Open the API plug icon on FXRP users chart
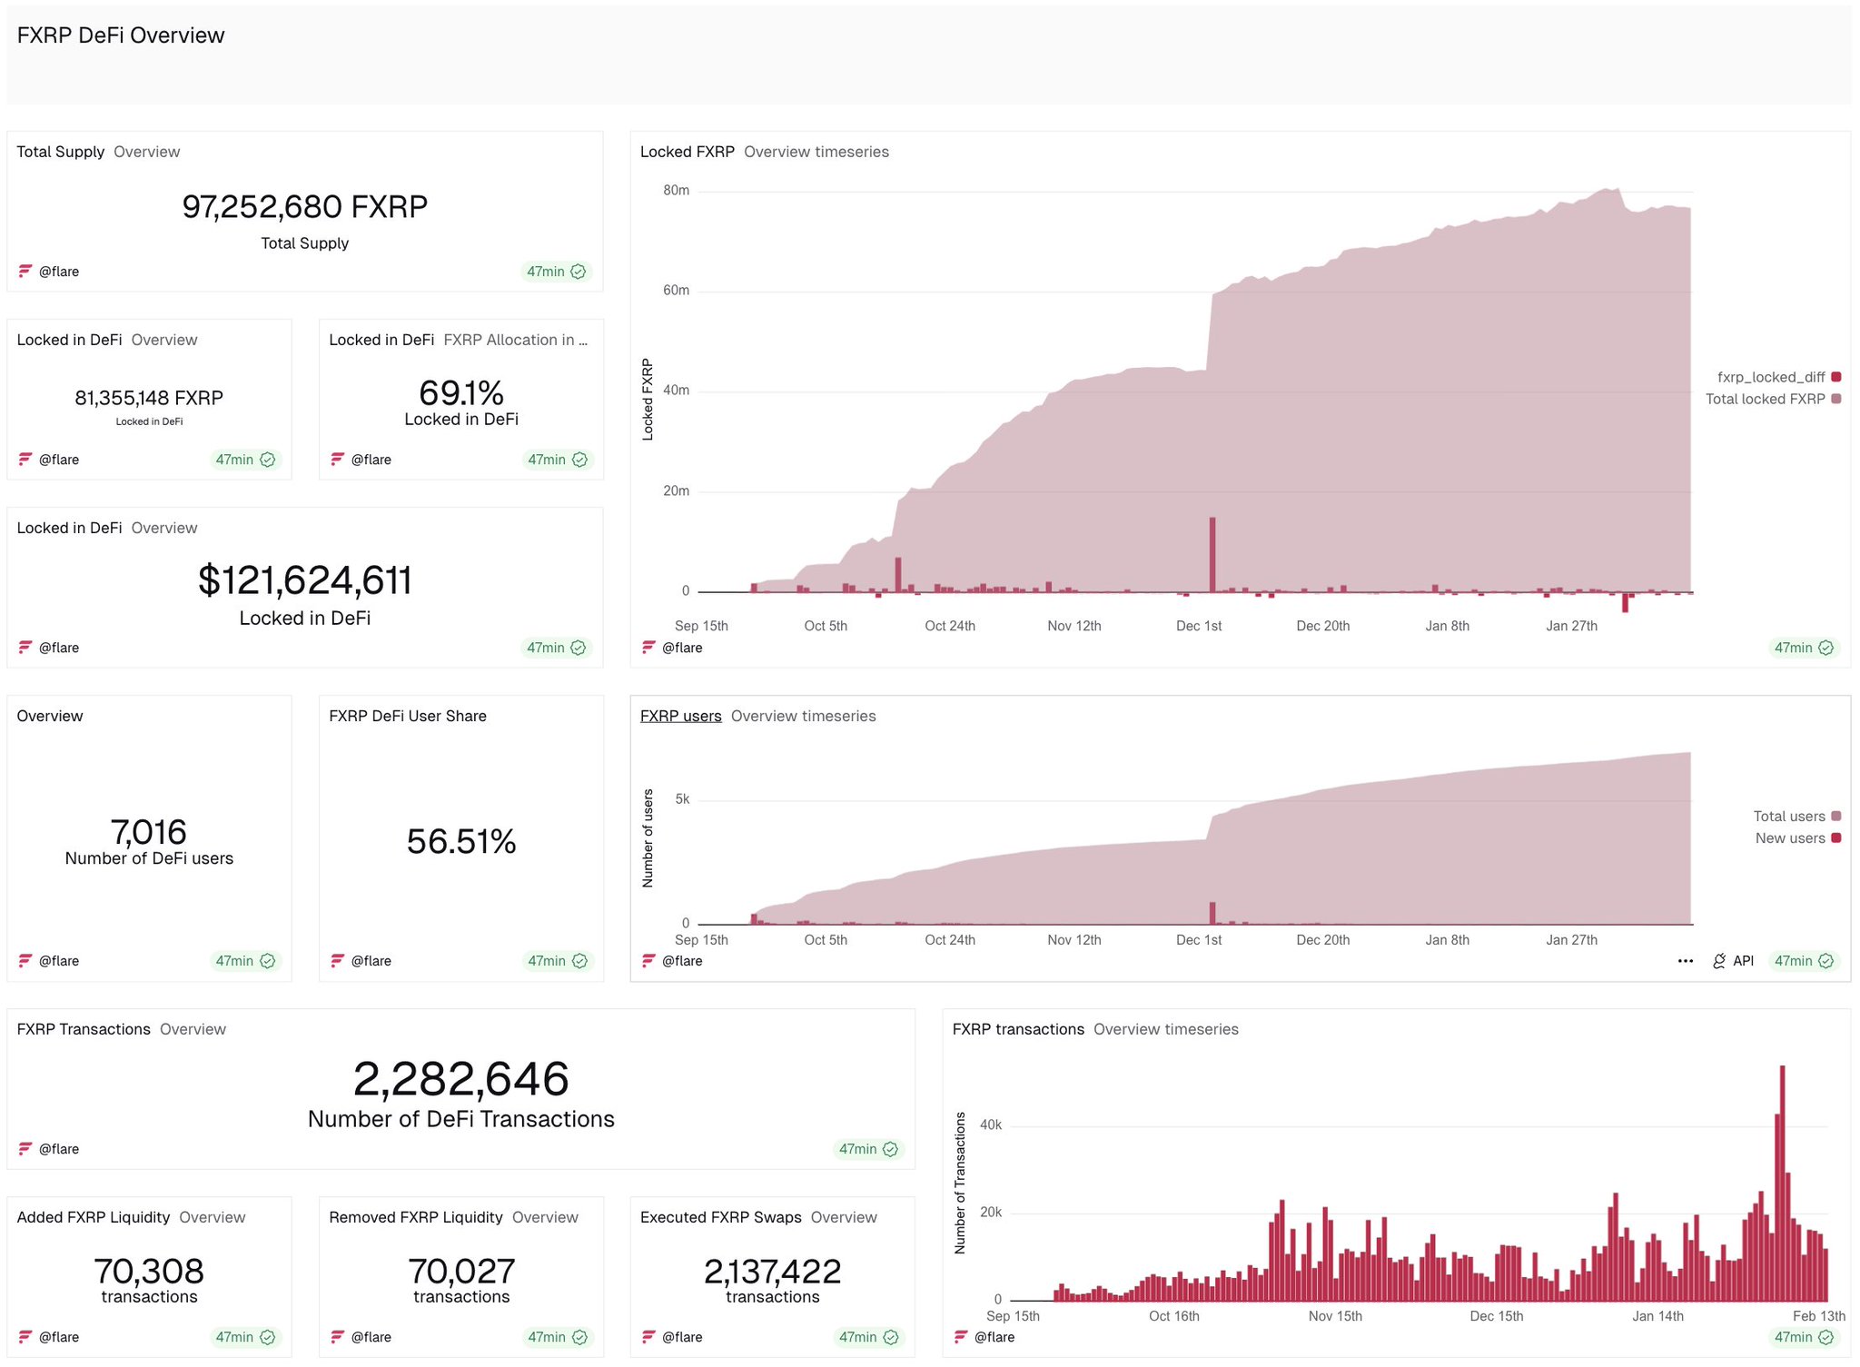Image resolution: width=1860 pixels, height=1367 pixels. click(x=1719, y=961)
